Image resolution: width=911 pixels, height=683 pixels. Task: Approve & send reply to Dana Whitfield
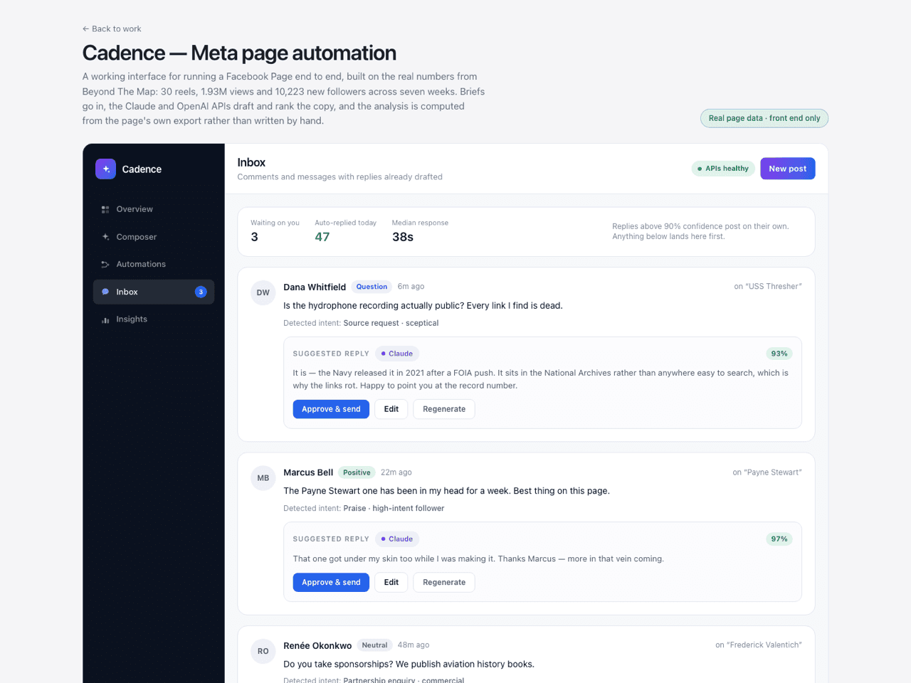coord(331,409)
